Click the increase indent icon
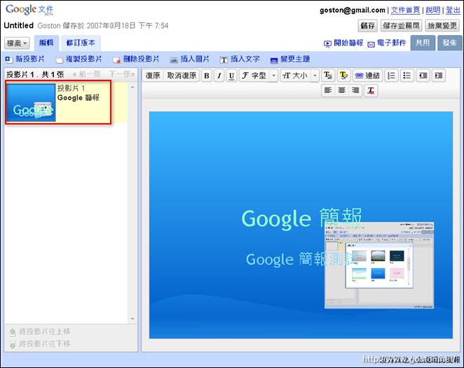Viewport: 464px width, 368px height. pos(439,76)
